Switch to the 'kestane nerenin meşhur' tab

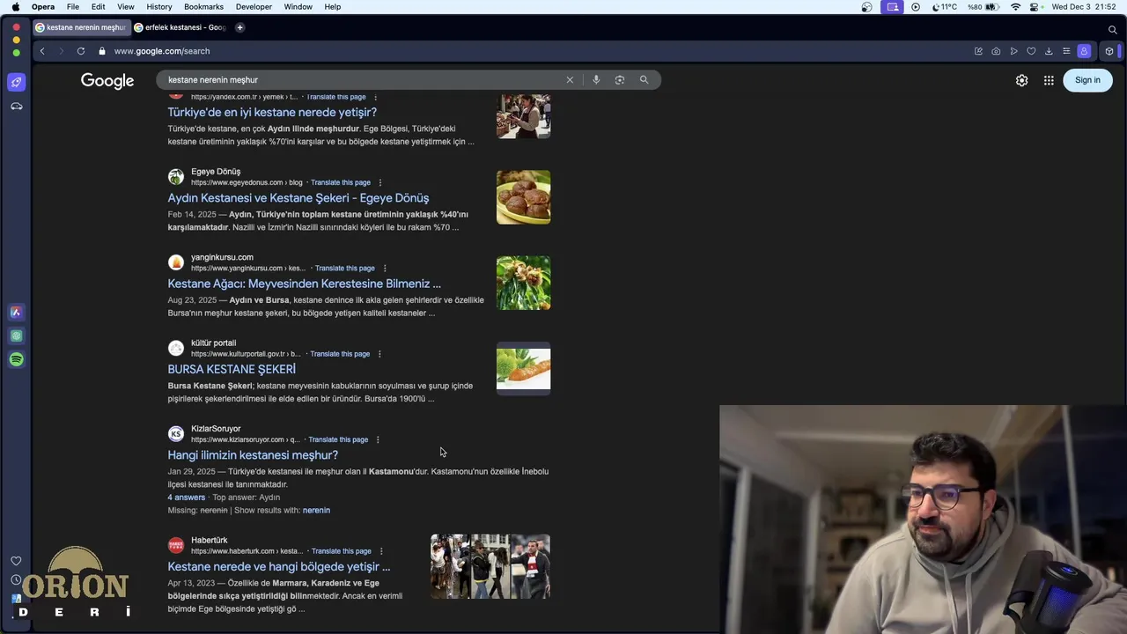coord(81,27)
